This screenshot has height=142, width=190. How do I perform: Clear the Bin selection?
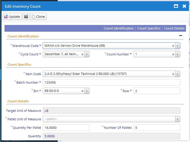pyautogui.click(x=82, y=91)
